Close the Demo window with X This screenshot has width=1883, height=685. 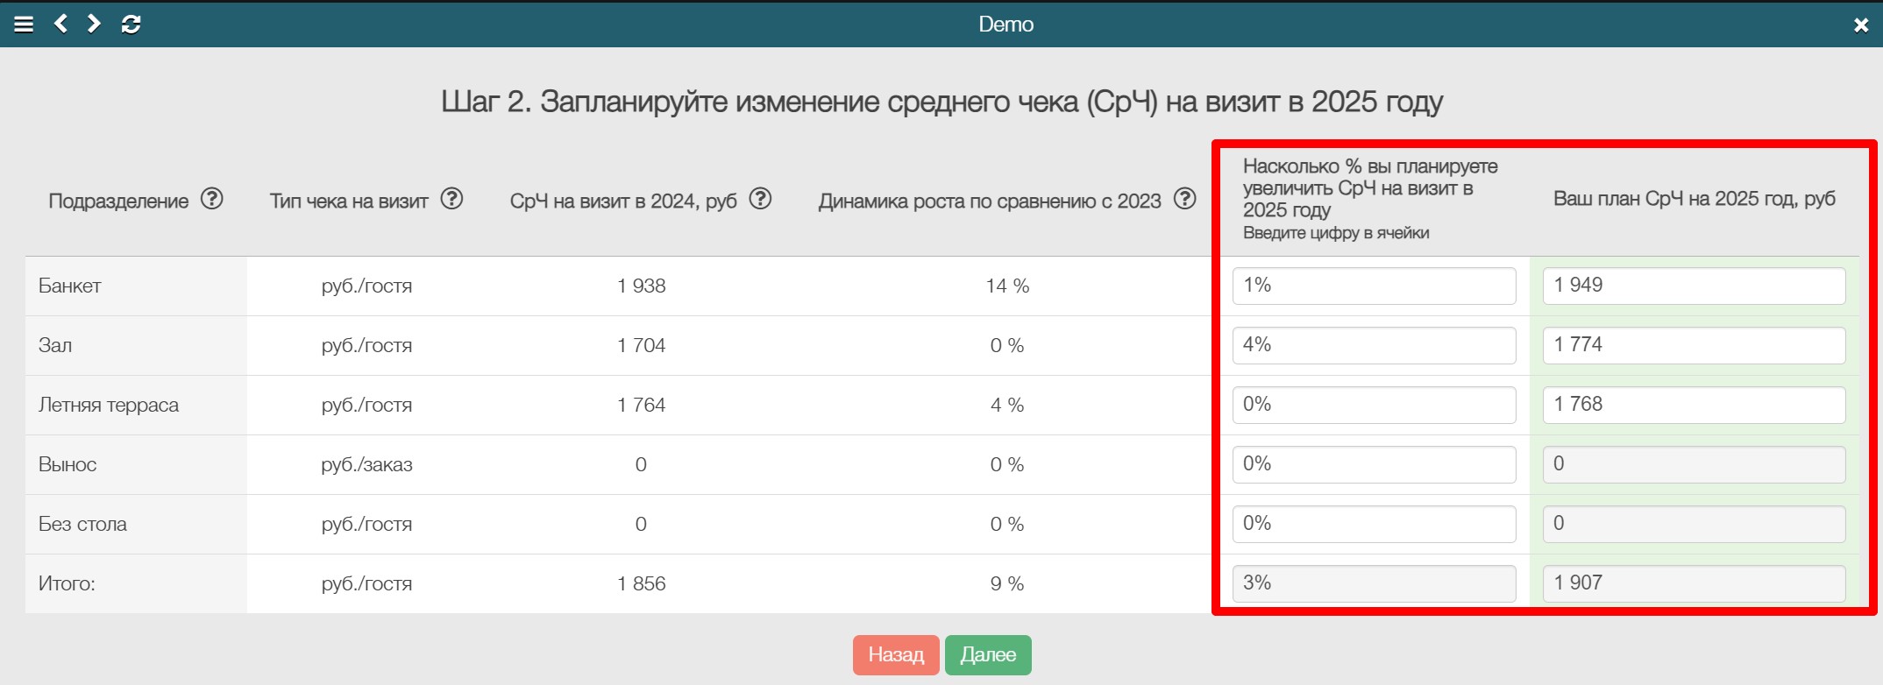(x=1861, y=25)
